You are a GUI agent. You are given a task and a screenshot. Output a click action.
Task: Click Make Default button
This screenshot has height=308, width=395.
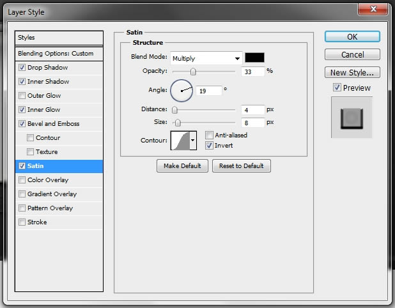182,166
